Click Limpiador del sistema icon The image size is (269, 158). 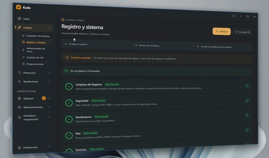(x=23, y=36)
